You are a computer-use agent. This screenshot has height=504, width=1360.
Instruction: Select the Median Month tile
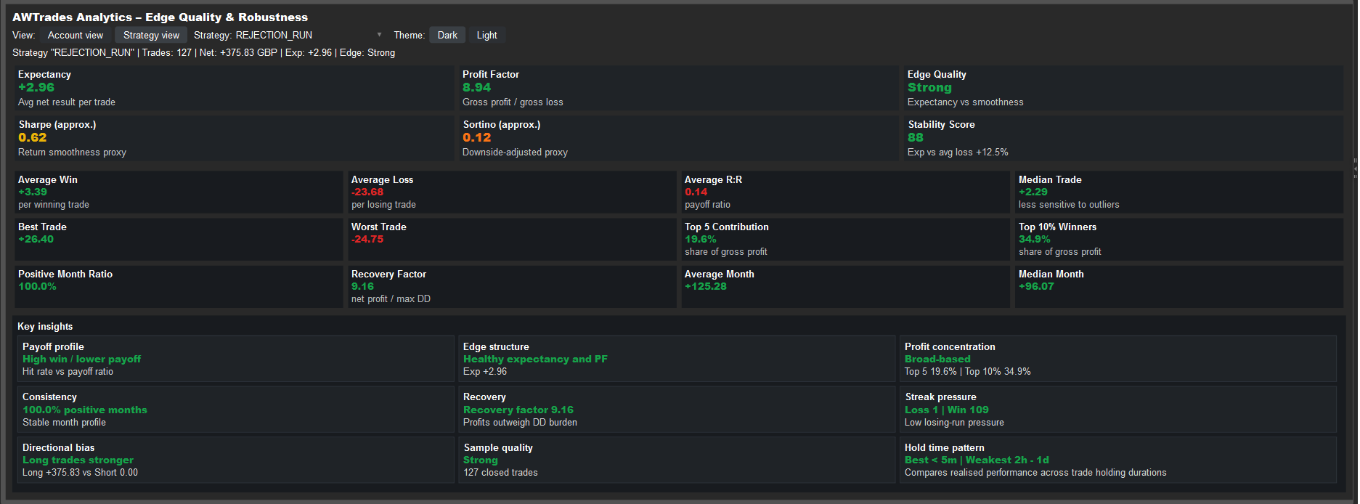(x=1178, y=286)
